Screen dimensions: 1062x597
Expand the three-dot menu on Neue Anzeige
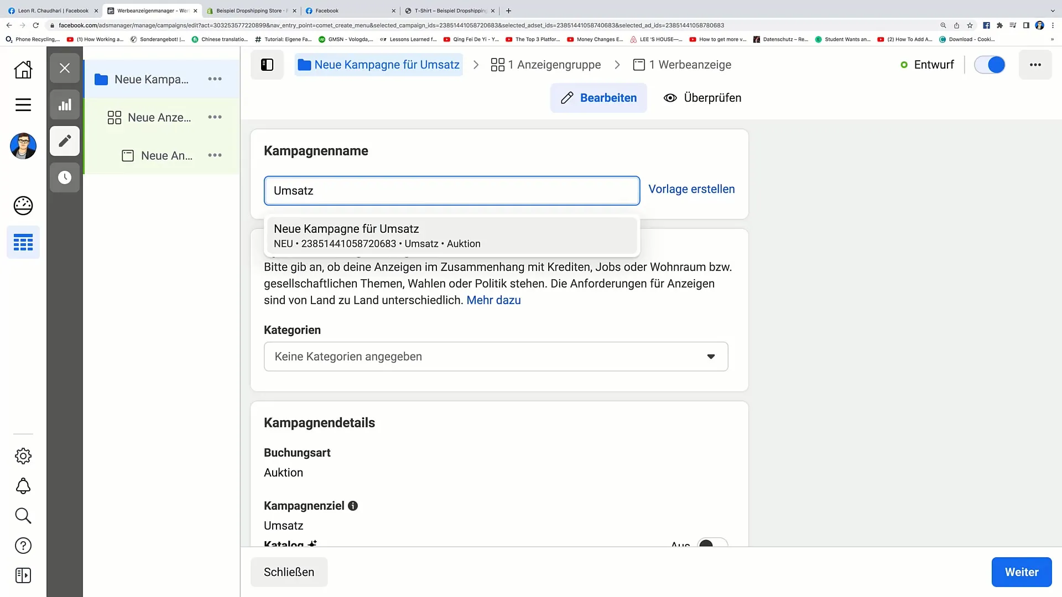click(x=215, y=155)
